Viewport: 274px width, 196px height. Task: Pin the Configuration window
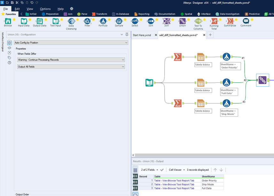pos(127,35)
